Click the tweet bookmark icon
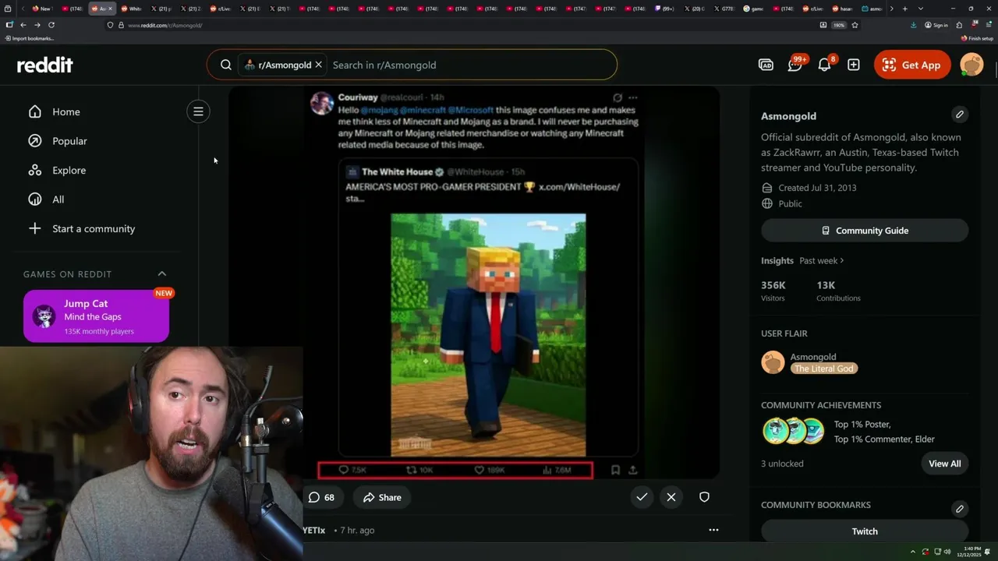Screen dimensions: 998x561 click(615, 470)
